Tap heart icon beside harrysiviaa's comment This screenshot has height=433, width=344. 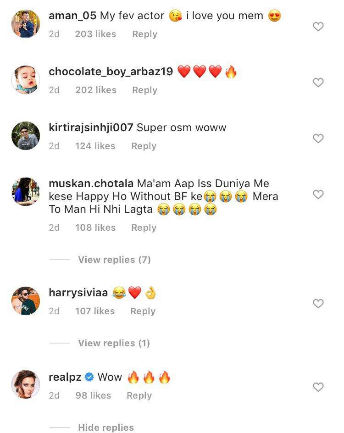point(318,304)
